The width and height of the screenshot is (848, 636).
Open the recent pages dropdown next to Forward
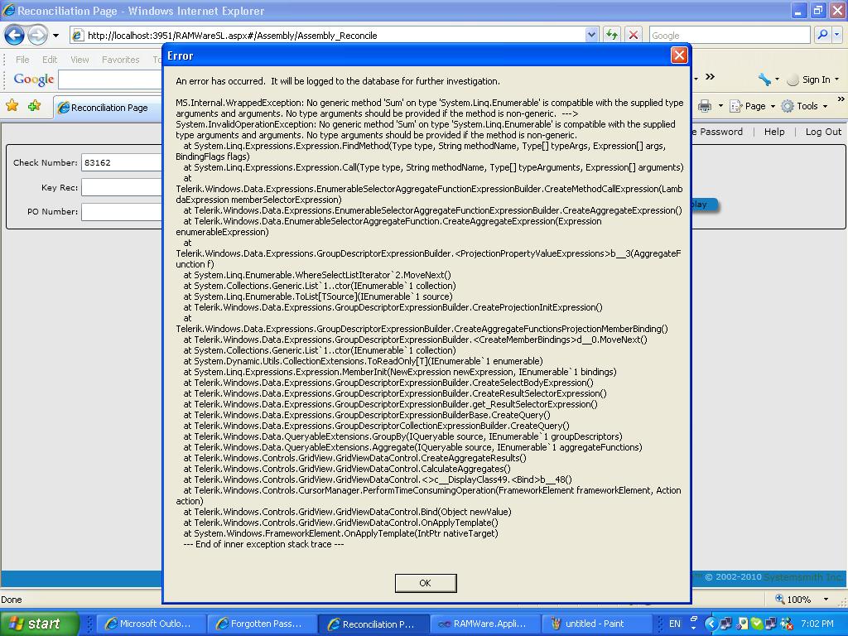pos(55,36)
